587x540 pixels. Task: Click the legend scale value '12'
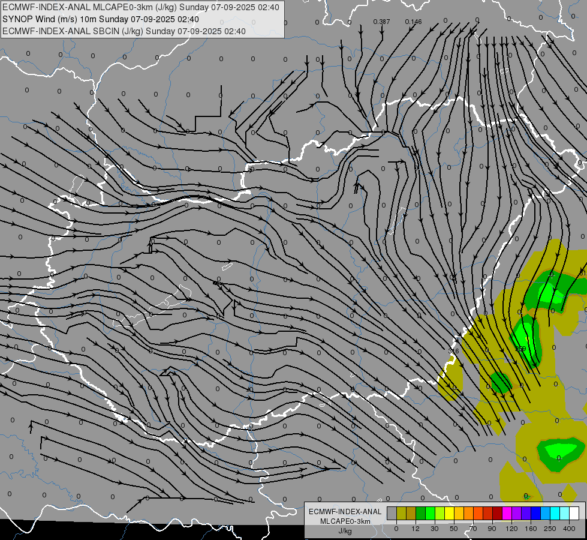point(416,529)
